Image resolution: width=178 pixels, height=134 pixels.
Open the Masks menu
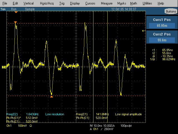click(x=122, y=3)
